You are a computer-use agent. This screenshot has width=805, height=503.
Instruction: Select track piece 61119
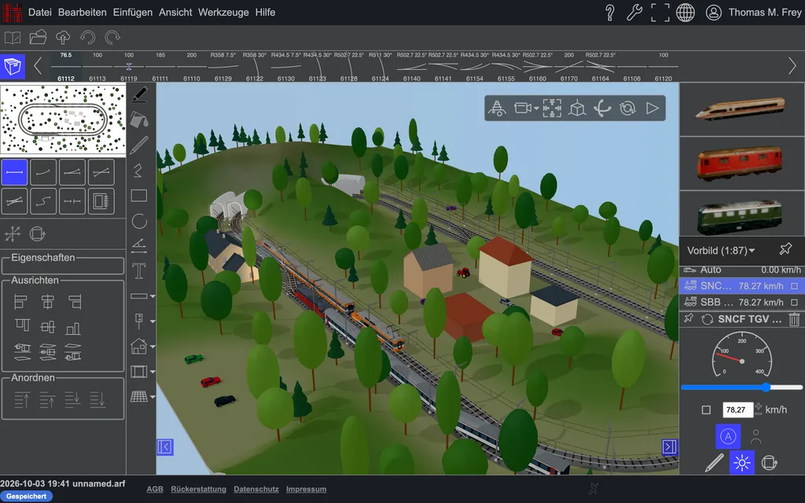[x=129, y=67]
